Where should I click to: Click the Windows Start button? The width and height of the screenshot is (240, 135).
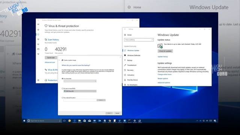24,121
